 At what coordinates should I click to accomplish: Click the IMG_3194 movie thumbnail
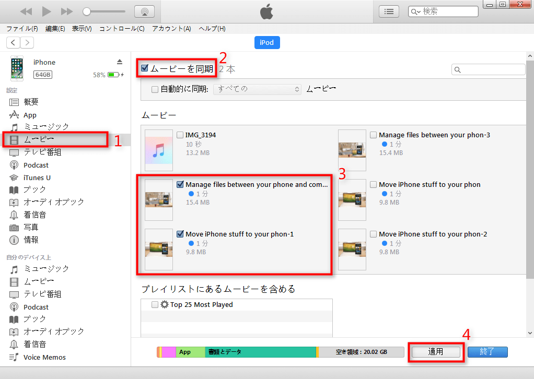click(159, 150)
